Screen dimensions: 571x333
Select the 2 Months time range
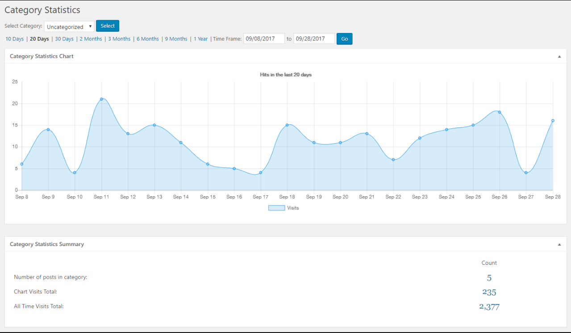point(91,39)
